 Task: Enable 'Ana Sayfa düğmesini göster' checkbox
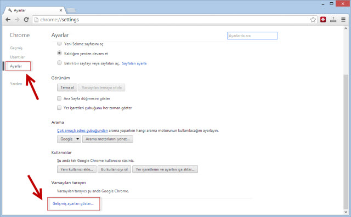pyautogui.click(x=59, y=98)
